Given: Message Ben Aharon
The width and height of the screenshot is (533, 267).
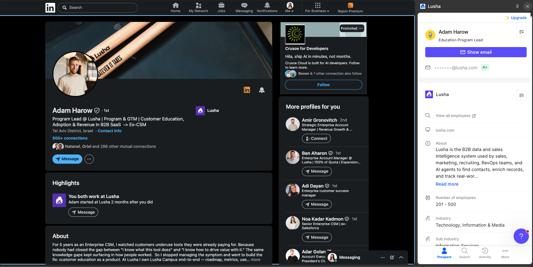Looking at the screenshot, I should (317, 171).
